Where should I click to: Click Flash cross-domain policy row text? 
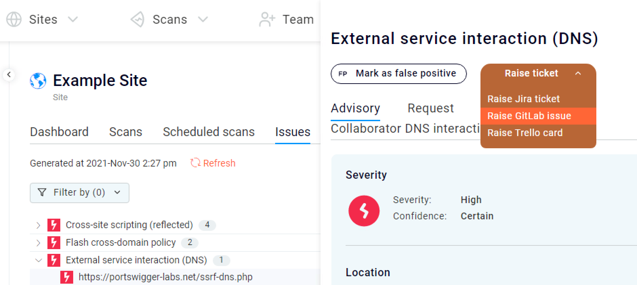tap(121, 243)
